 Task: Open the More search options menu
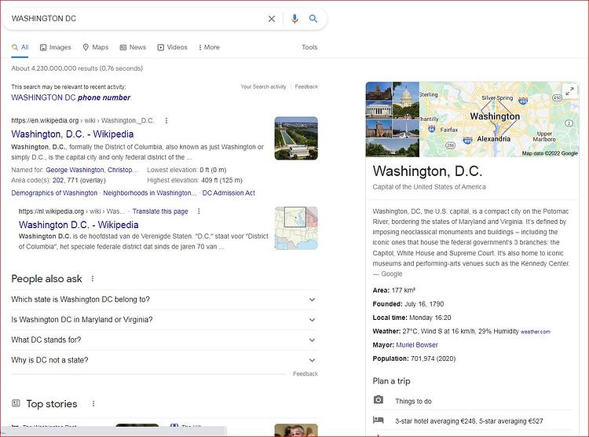click(209, 47)
